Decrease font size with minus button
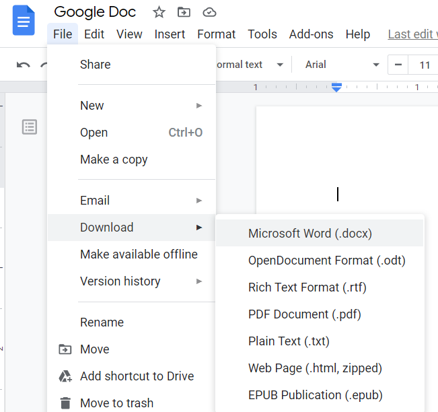Image resolution: width=438 pixels, height=412 pixels. (x=398, y=65)
